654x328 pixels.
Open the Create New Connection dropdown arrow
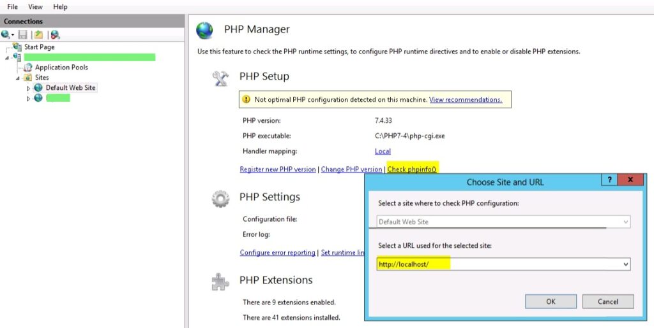pos(13,35)
